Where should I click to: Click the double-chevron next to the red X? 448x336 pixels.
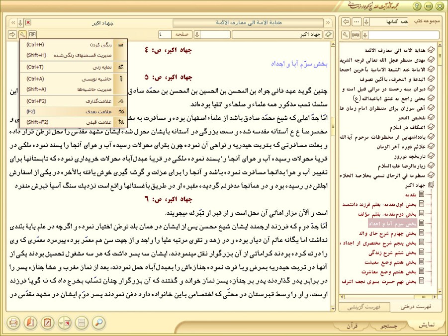coord(13,22)
